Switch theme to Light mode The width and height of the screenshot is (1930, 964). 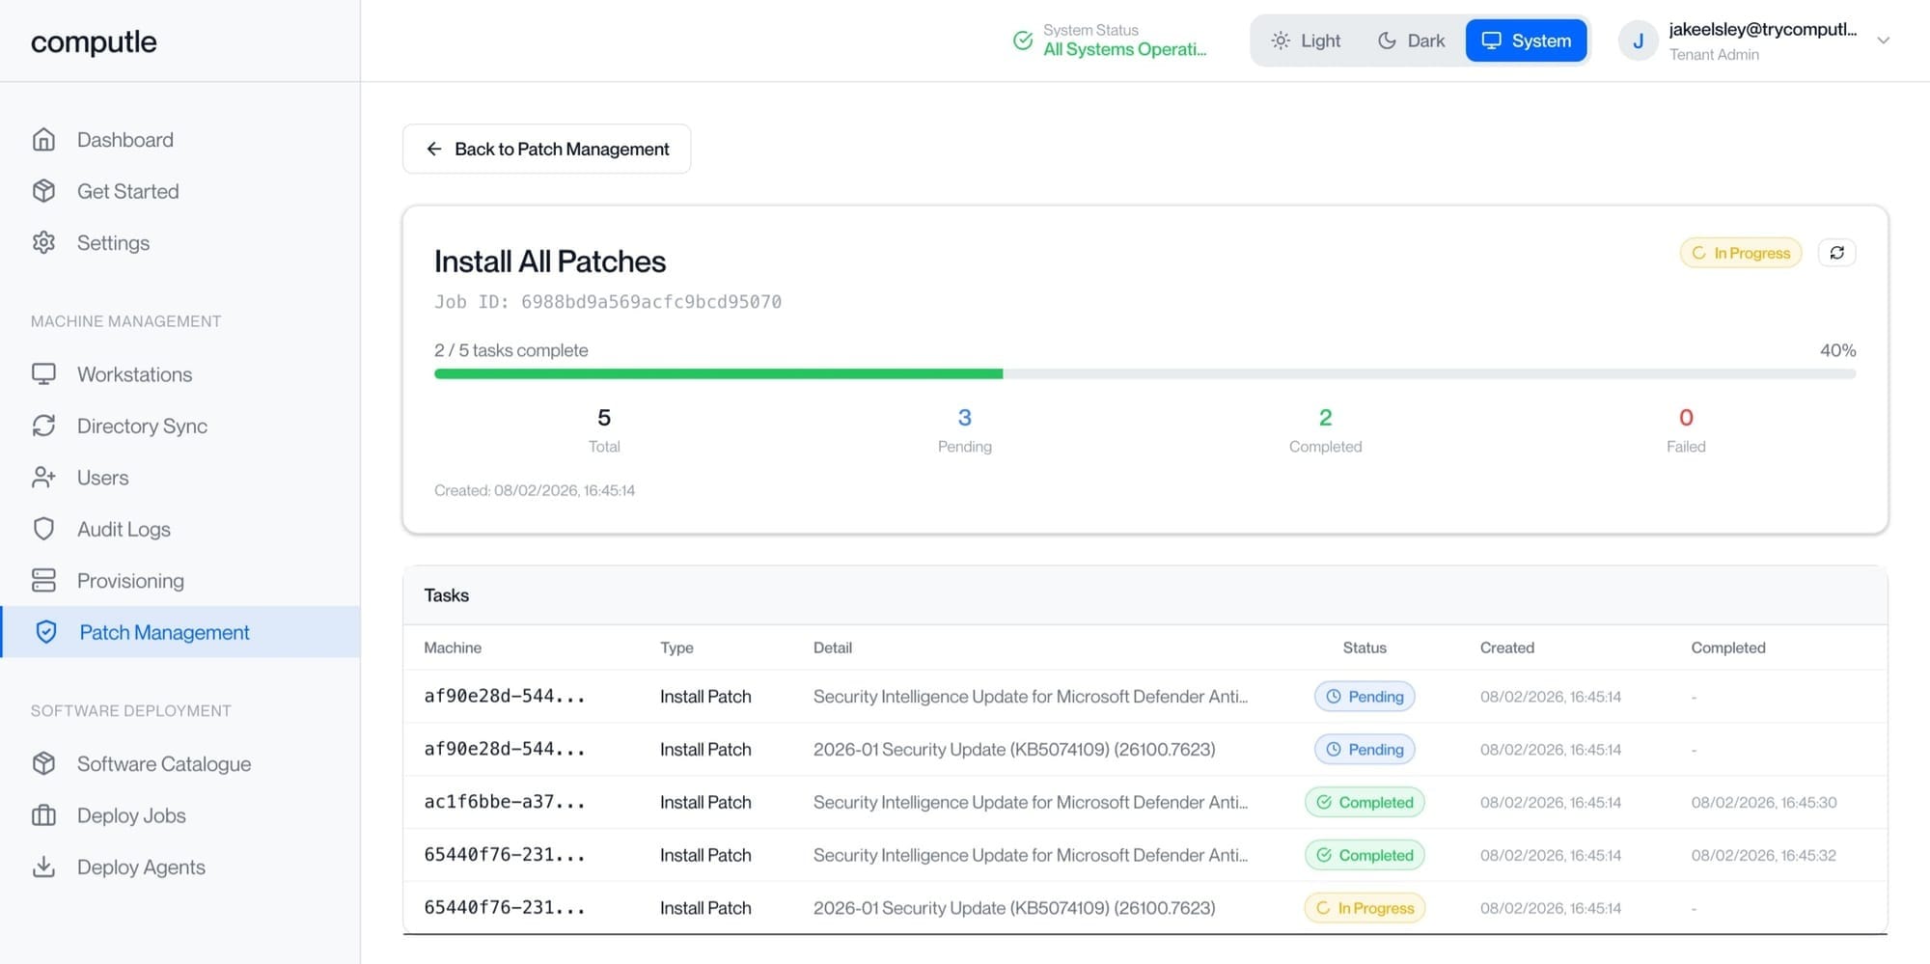coord(1306,41)
